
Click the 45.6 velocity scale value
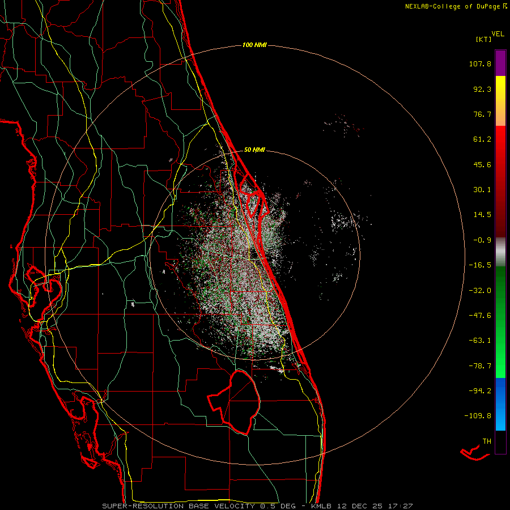tap(482, 164)
